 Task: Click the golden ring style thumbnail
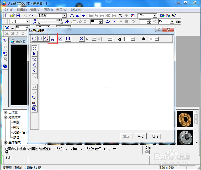[x=185, y=119]
